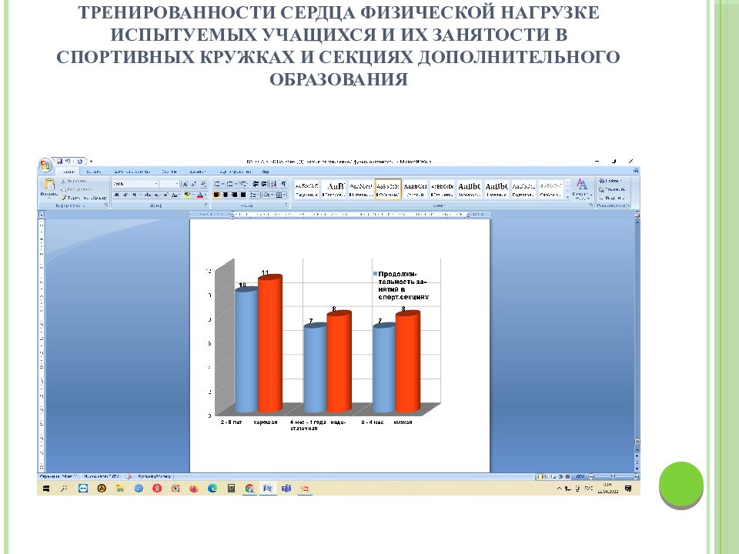Click the large Paste clipboard icon
The image size is (739, 554).
click(48, 186)
